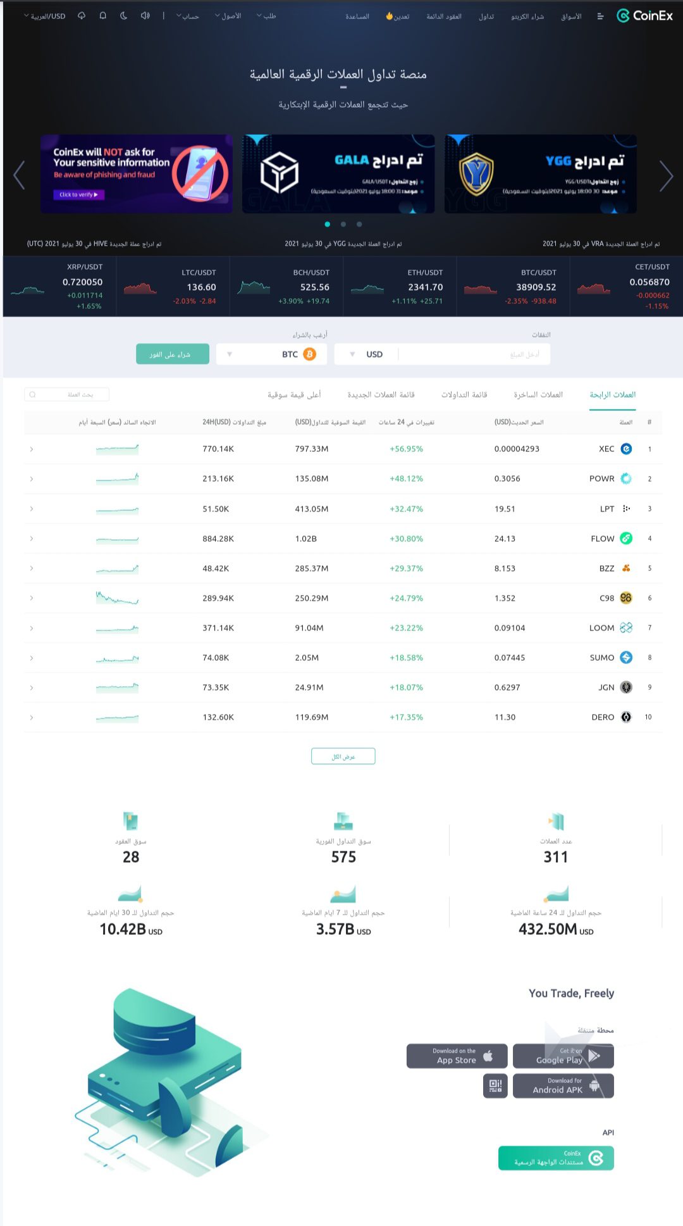Click Download for Android APK button
683x1226 pixels.
[x=563, y=1085]
